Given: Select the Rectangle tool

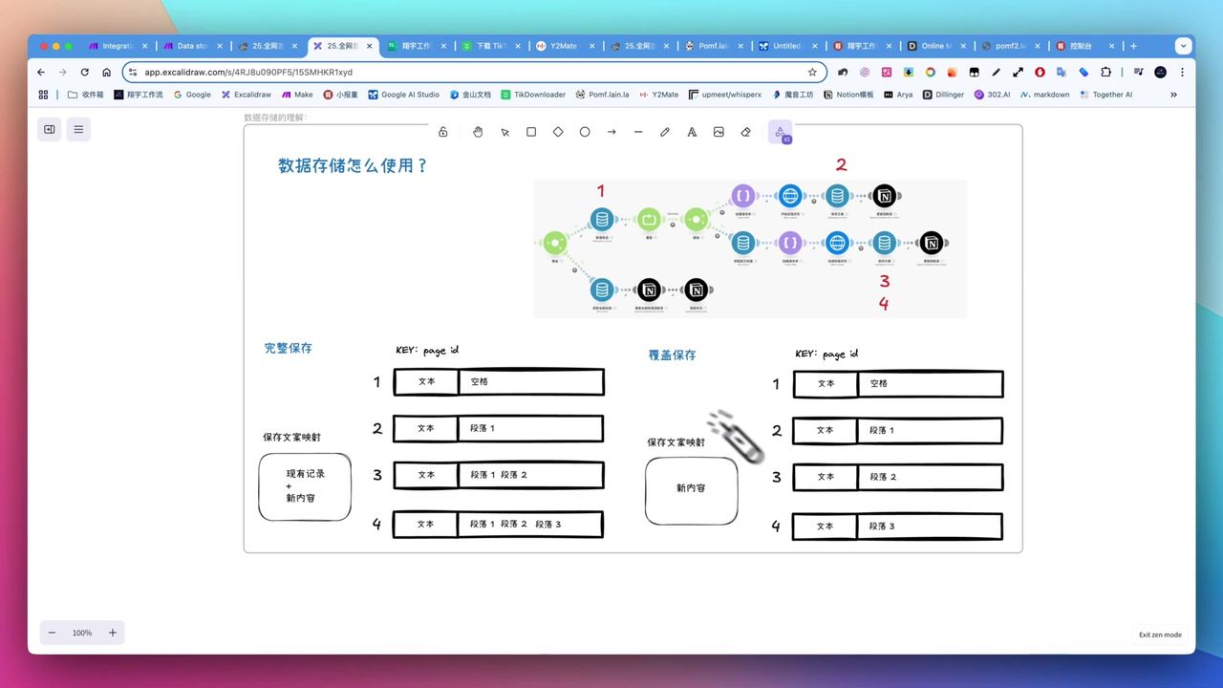Looking at the screenshot, I should coord(531,132).
